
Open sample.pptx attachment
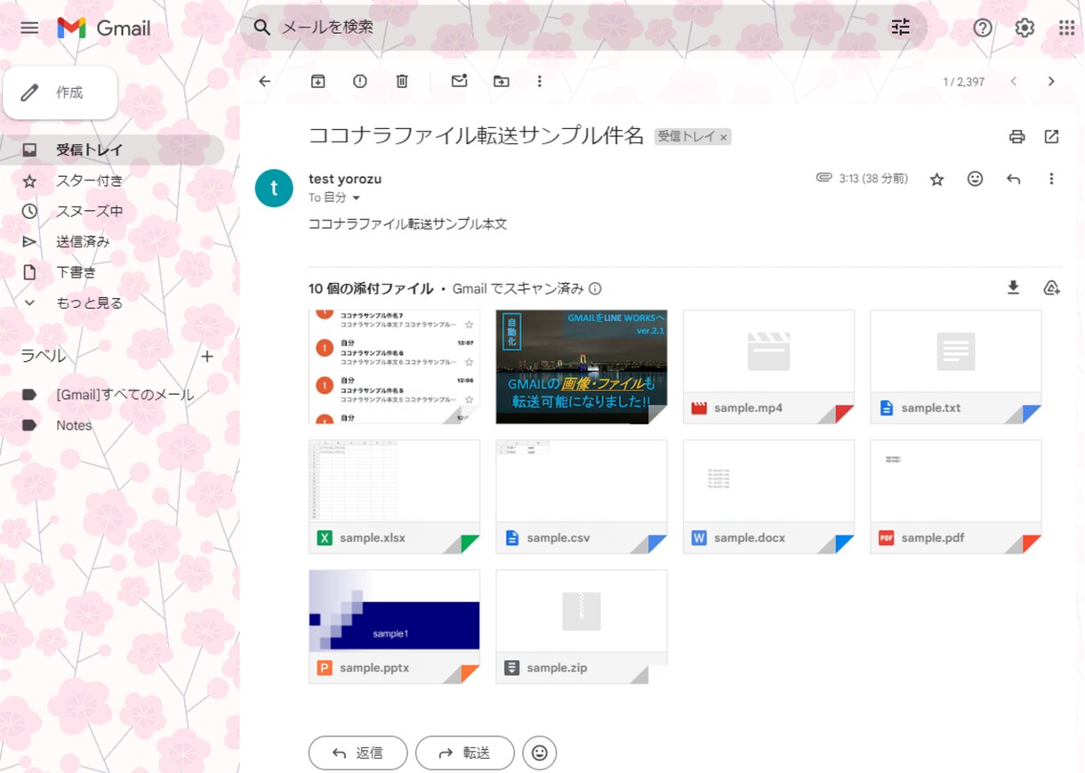pos(394,626)
